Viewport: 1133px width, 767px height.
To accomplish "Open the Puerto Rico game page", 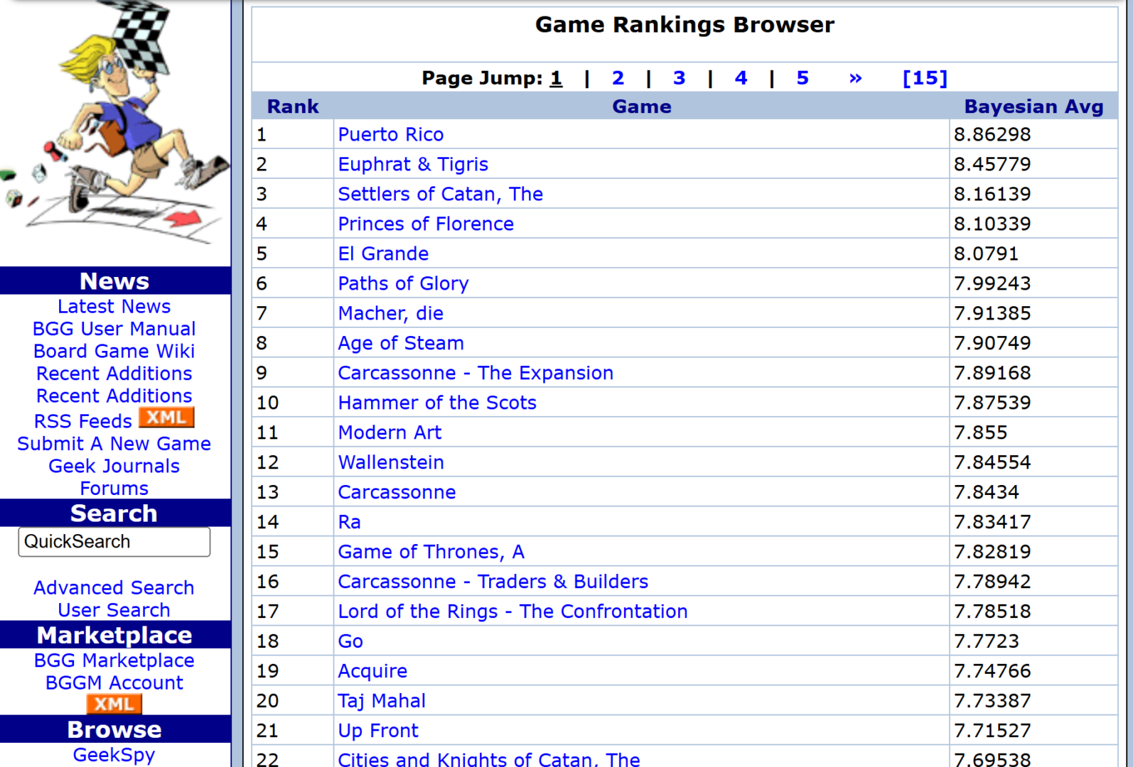I will (x=391, y=134).
